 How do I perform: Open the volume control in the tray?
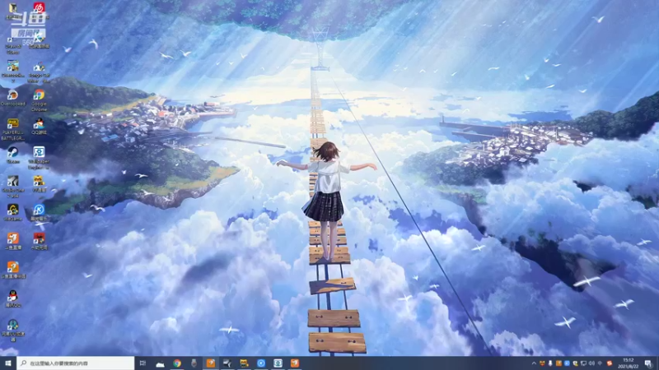click(x=591, y=363)
